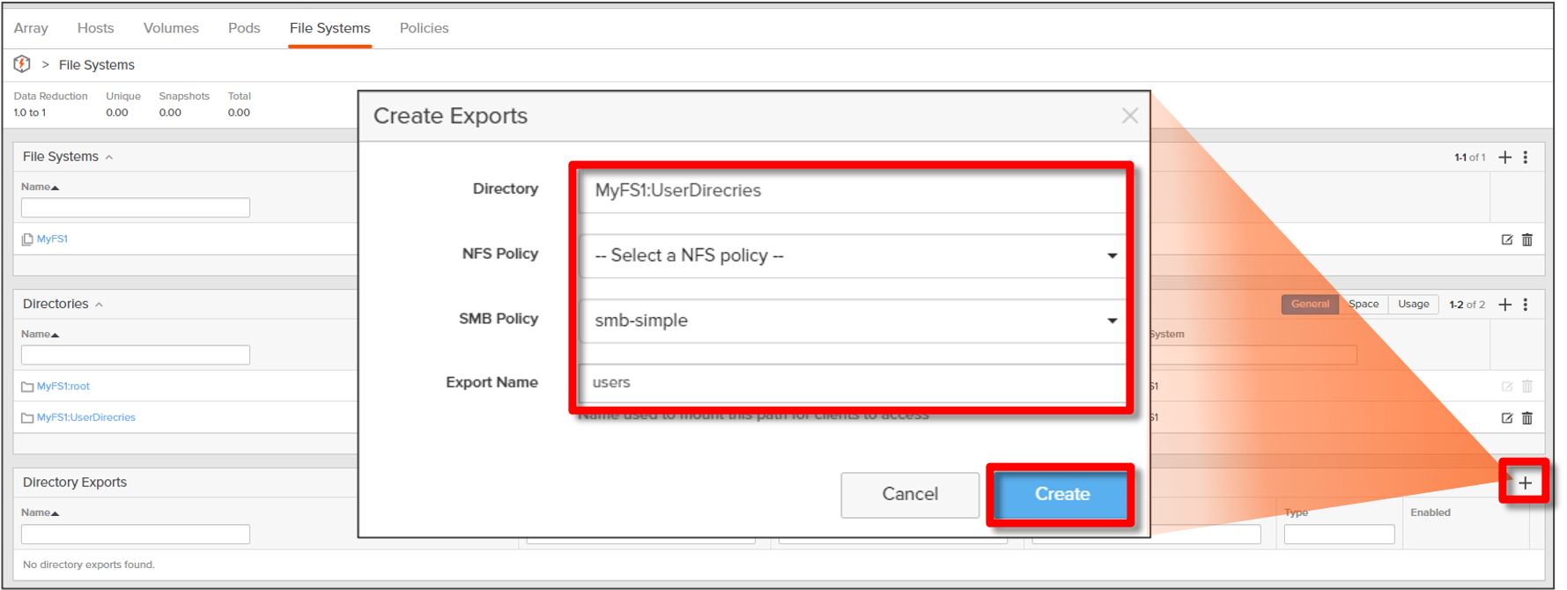Click plus icon in Directories panel

point(1504,304)
